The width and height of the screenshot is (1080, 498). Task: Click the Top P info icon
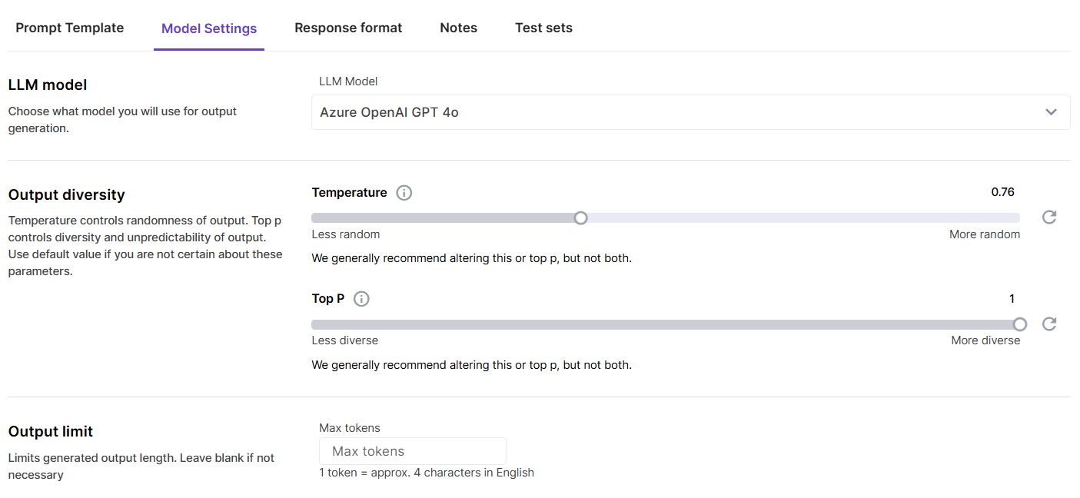(x=361, y=299)
